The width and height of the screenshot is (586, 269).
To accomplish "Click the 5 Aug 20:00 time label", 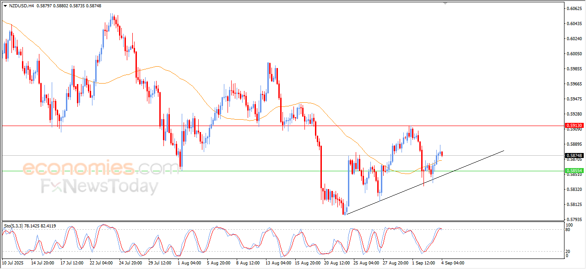I will (218, 263).
